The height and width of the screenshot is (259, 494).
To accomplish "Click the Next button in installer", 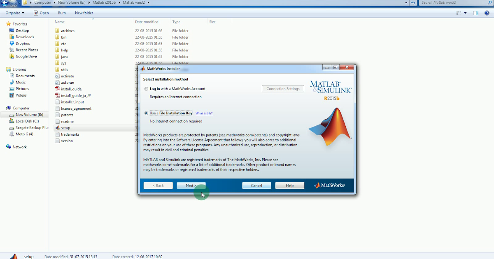I will pos(191,185).
